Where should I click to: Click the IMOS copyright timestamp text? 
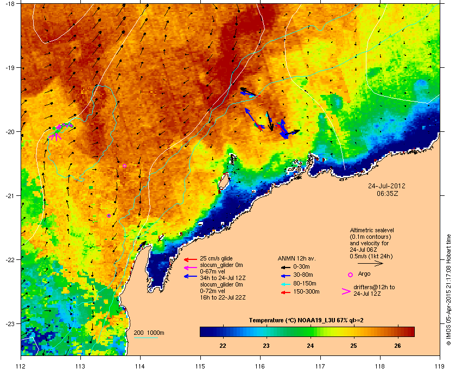click(448, 290)
